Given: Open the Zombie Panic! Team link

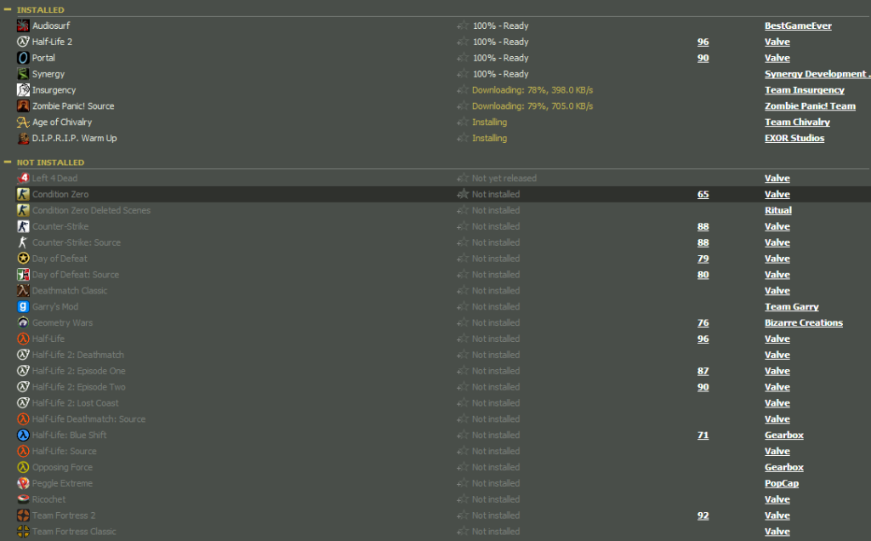Looking at the screenshot, I should (x=810, y=106).
